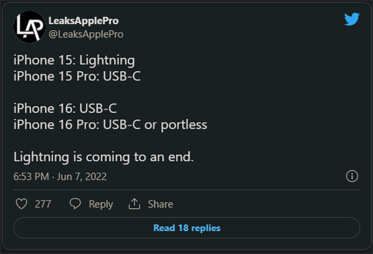
Task: Click the USB-C or portless line
Action: point(110,125)
